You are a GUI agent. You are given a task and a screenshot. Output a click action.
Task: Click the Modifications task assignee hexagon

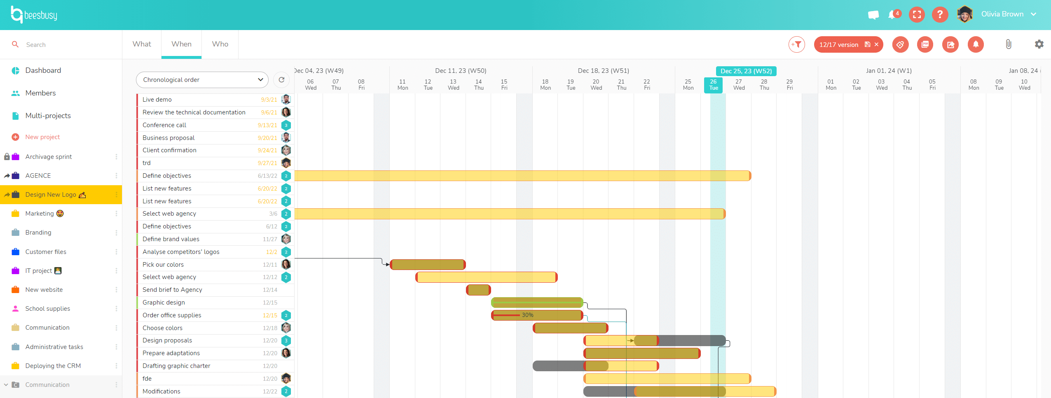pyautogui.click(x=286, y=391)
